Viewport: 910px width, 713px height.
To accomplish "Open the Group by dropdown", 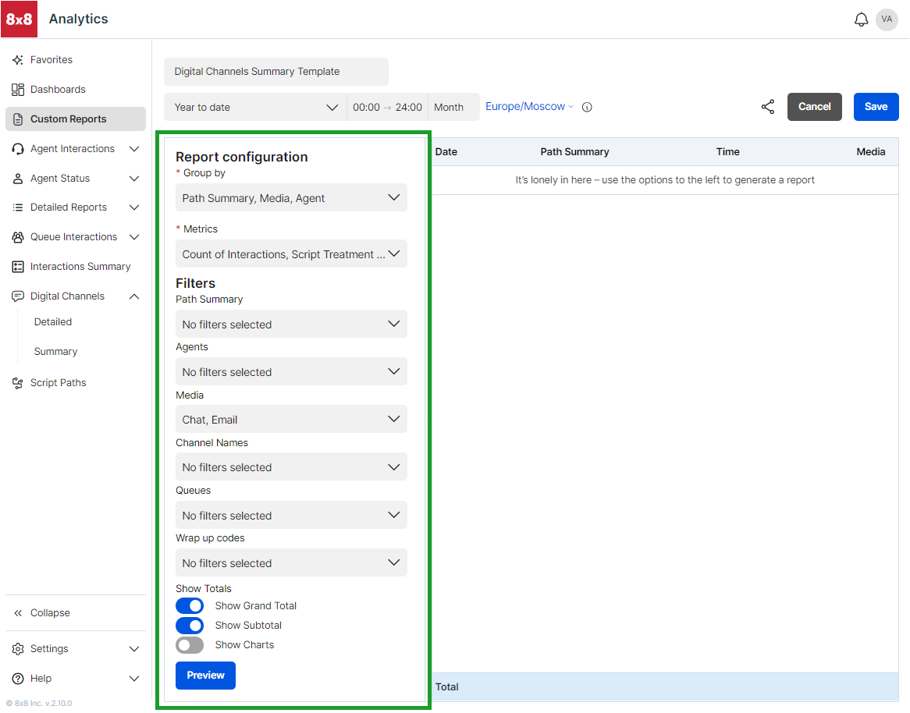I will coord(290,197).
